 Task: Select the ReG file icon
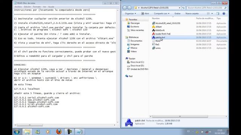click(153, 45)
